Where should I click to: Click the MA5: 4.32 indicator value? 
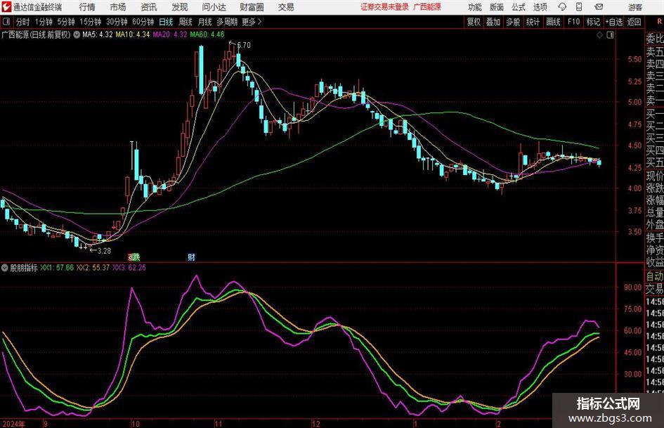coord(98,34)
